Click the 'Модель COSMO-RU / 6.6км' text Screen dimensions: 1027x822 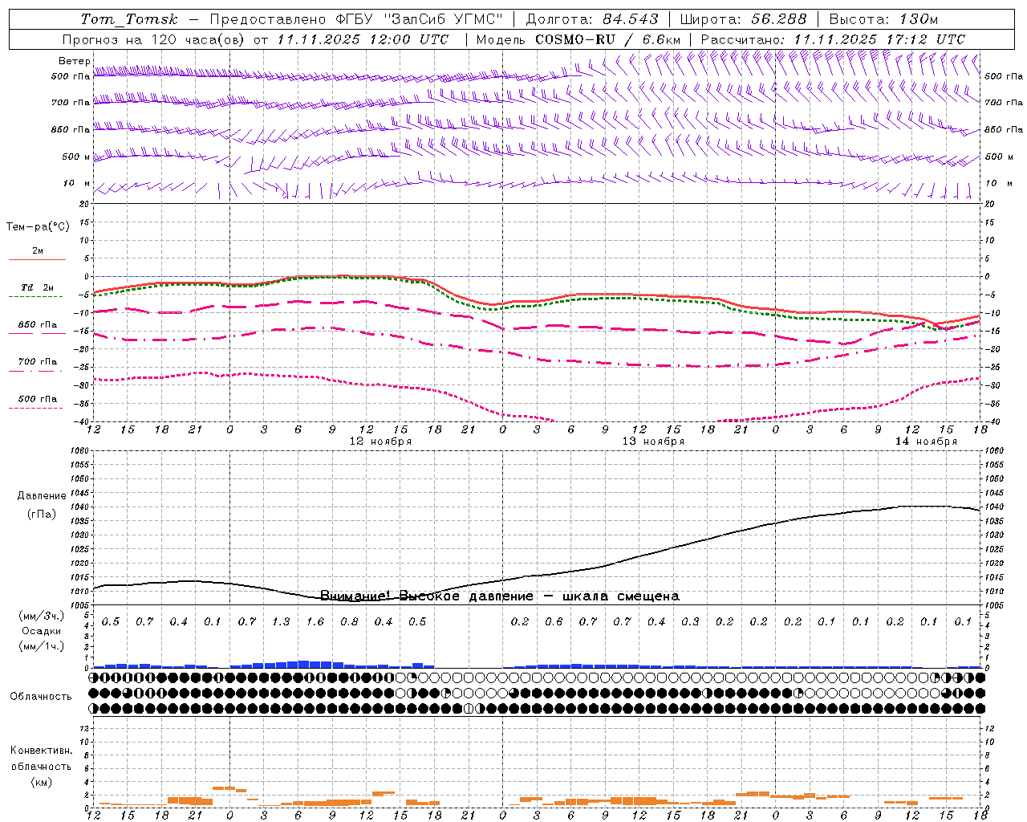pos(578,39)
